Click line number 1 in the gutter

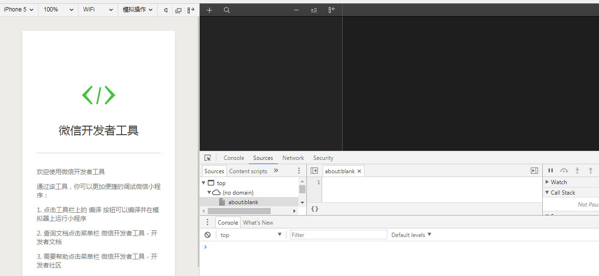pyautogui.click(x=318, y=182)
